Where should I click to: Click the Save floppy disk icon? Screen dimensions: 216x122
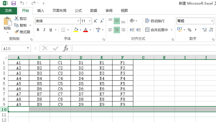[x=14, y=3]
